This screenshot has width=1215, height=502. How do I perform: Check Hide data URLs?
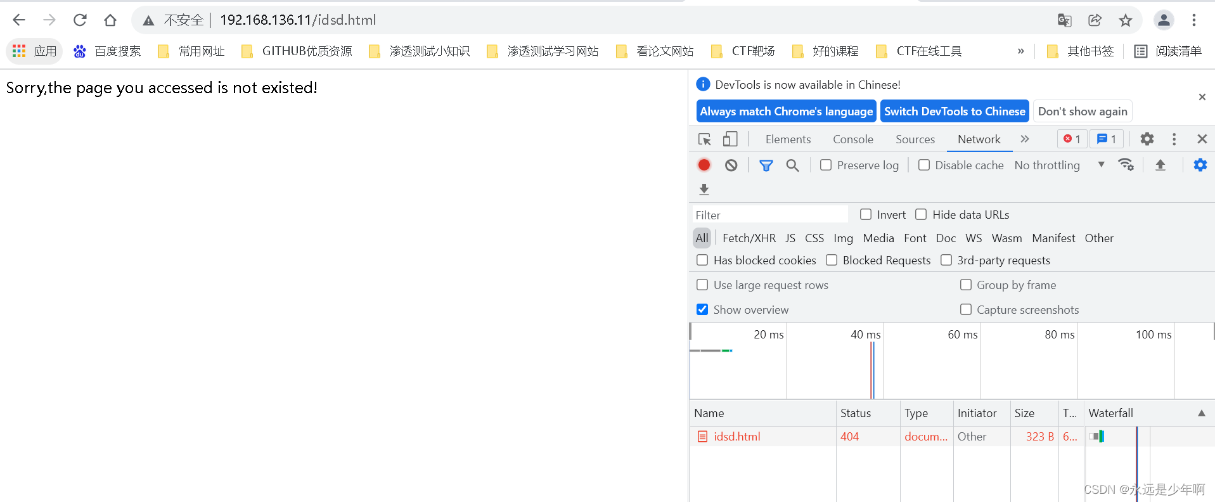921,214
